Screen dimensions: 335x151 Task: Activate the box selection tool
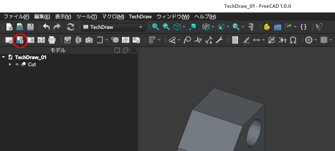coord(221,27)
